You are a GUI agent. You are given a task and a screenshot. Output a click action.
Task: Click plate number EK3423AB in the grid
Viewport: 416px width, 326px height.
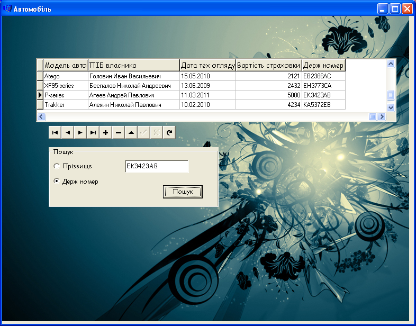(x=324, y=95)
